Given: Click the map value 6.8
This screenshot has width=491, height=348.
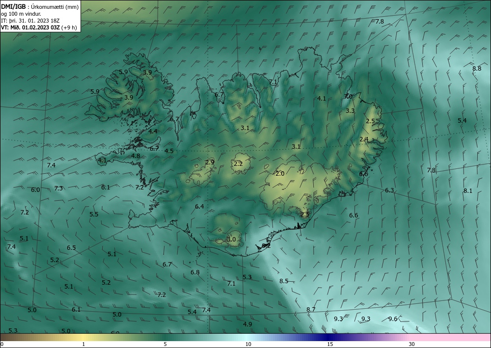Looking at the screenshot, I should (195, 272).
